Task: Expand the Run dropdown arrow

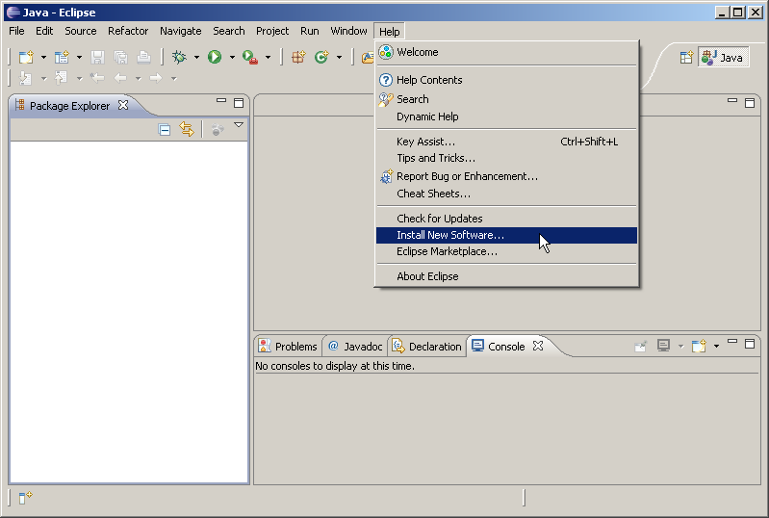Action: (232, 58)
